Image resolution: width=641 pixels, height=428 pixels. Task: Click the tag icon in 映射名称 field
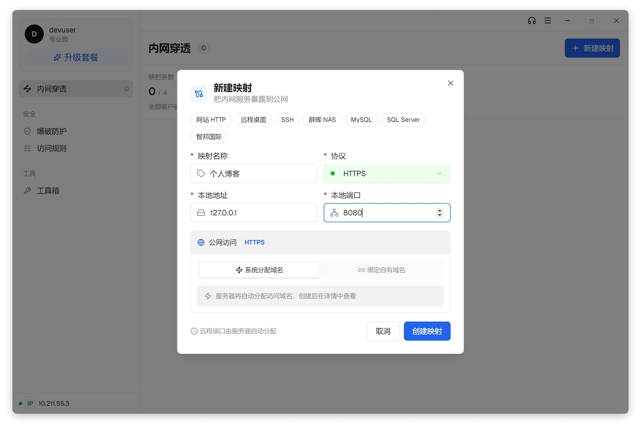[x=201, y=173]
